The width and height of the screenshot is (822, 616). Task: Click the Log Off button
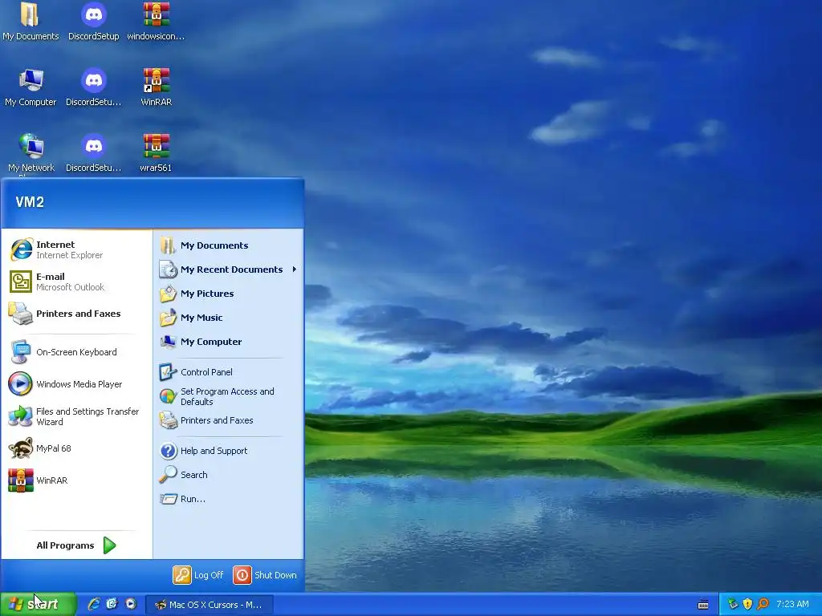pos(199,575)
